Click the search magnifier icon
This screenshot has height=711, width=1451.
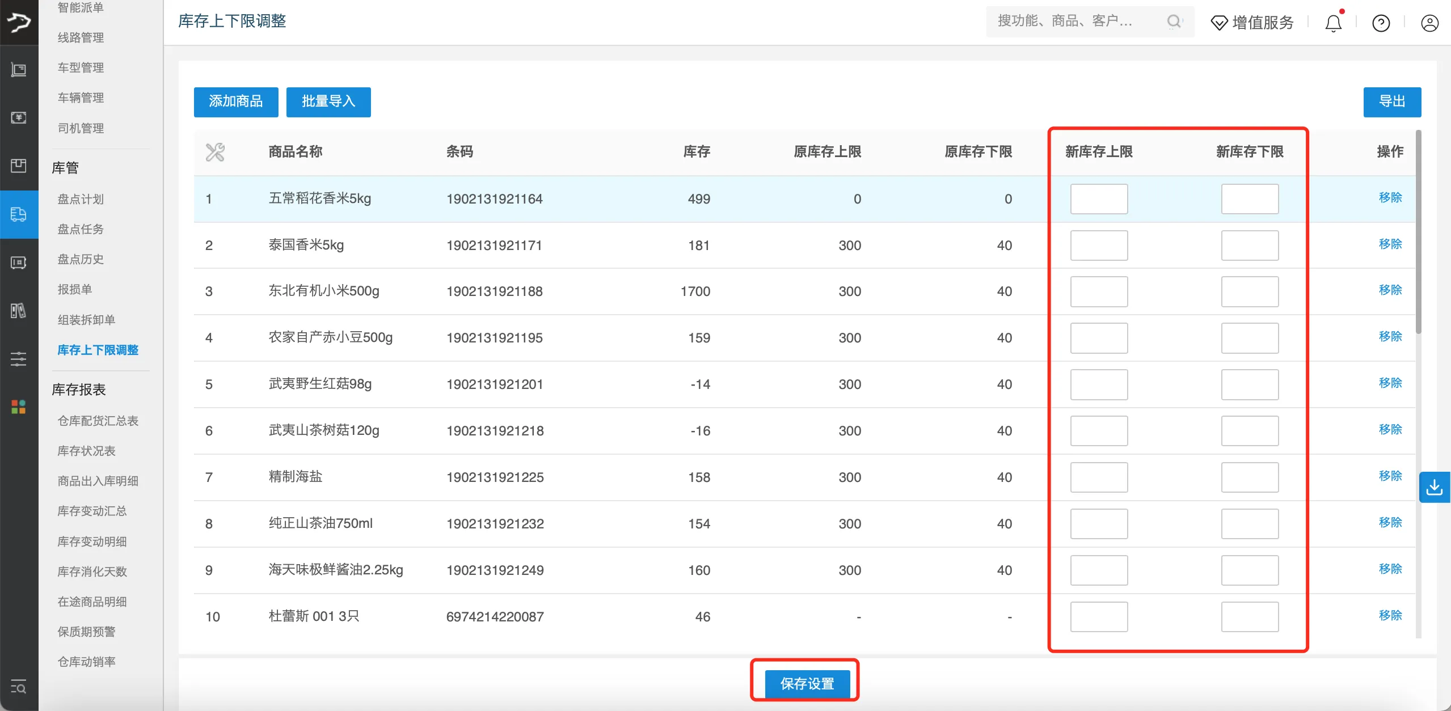coord(1174,22)
